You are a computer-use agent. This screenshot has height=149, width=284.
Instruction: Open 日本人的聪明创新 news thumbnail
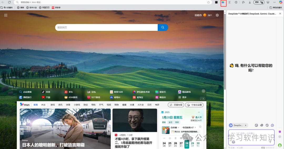pos(65,129)
